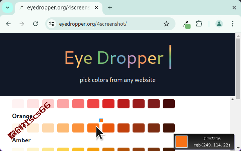Close the browser window
The height and width of the screenshot is (151, 241).
(x=234, y=8)
